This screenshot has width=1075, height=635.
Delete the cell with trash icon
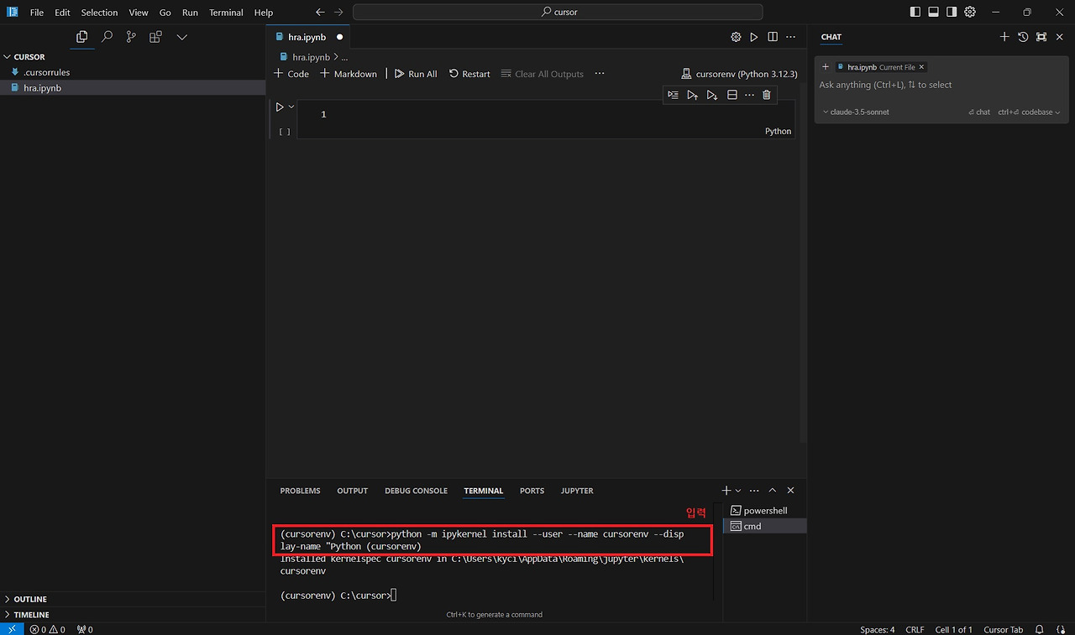click(767, 95)
